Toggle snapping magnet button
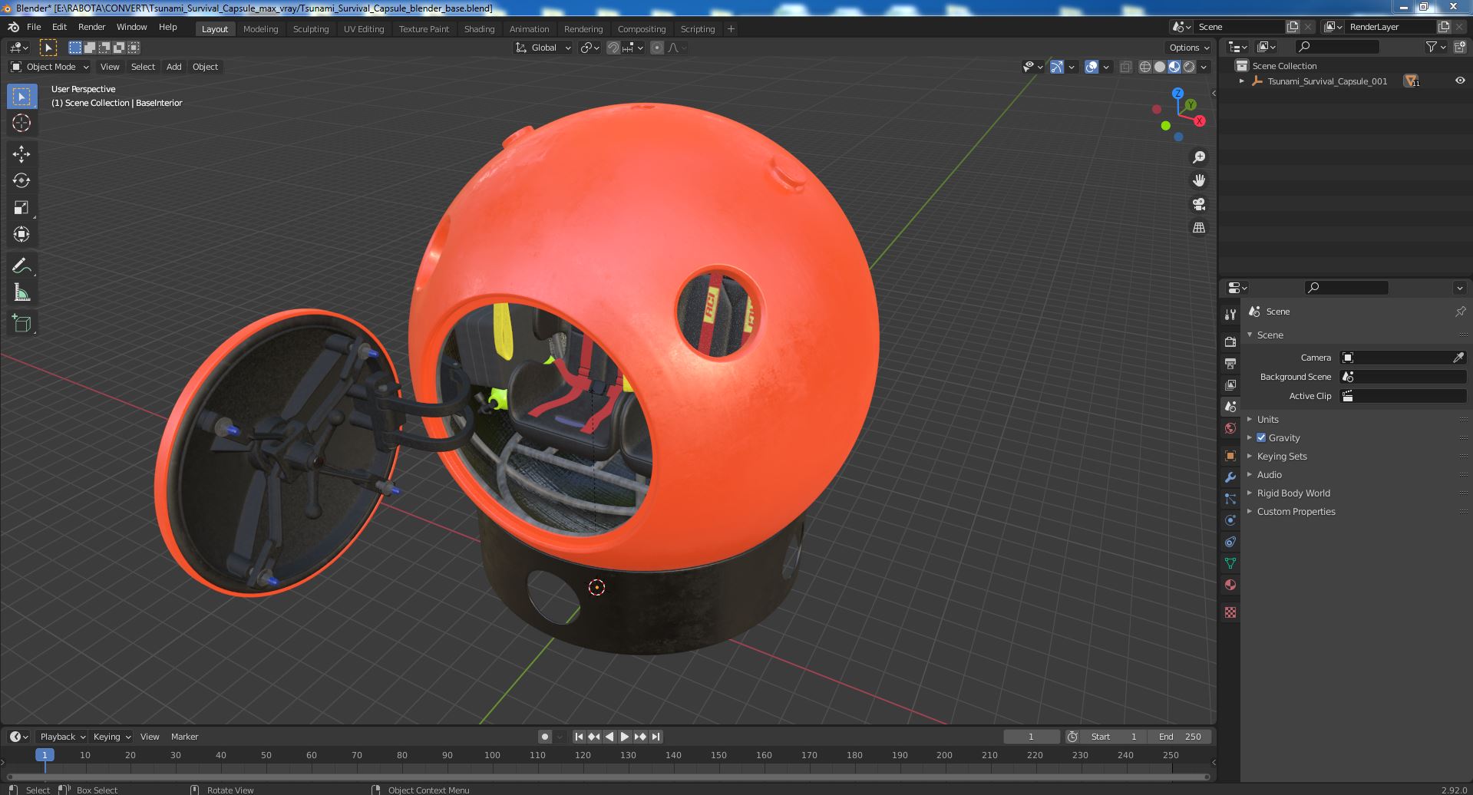Image resolution: width=1473 pixels, height=795 pixels. click(613, 48)
